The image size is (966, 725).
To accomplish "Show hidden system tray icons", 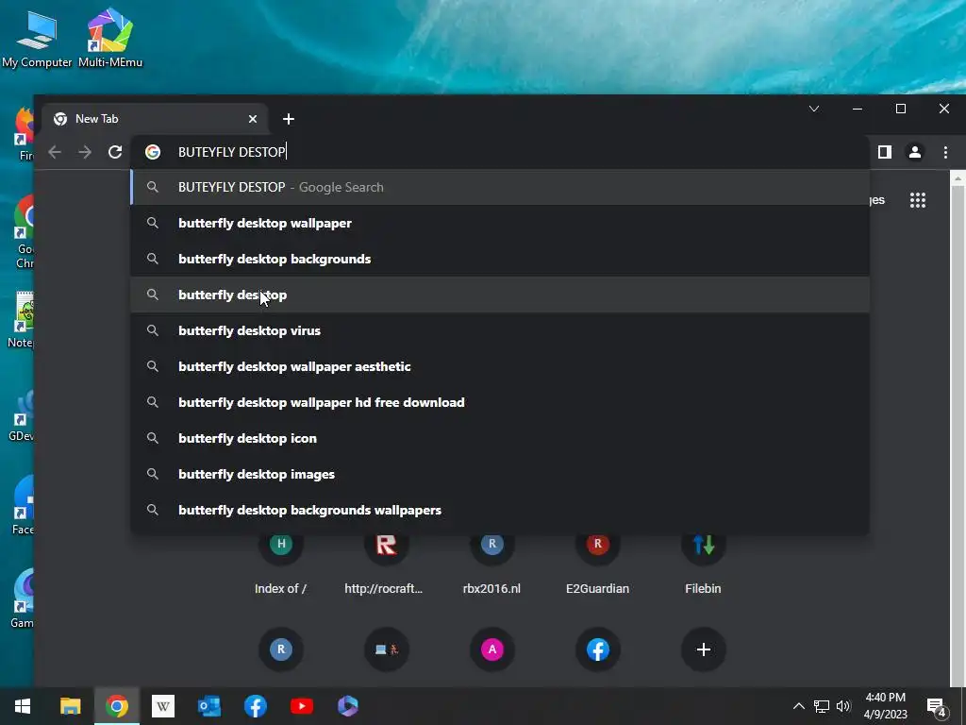I will point(798,706).
